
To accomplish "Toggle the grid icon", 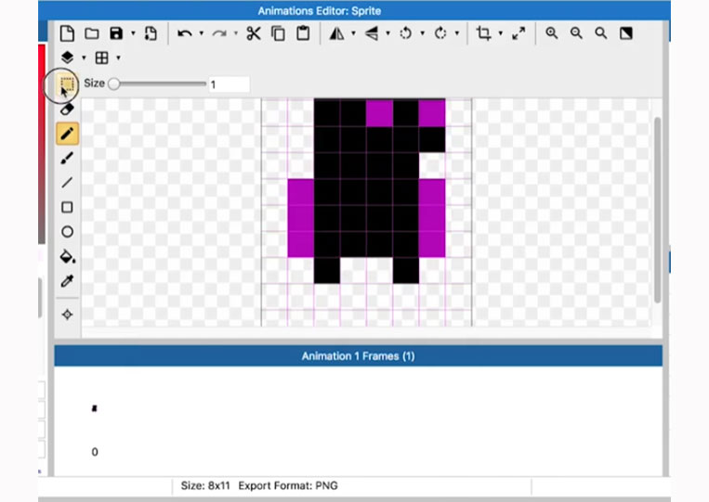I will tap(101, 58).
